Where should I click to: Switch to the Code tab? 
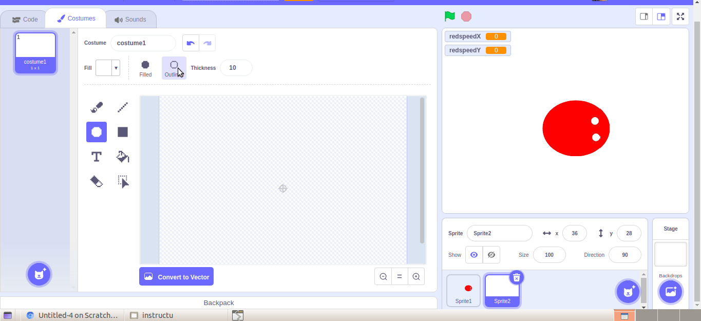(24, 19)
